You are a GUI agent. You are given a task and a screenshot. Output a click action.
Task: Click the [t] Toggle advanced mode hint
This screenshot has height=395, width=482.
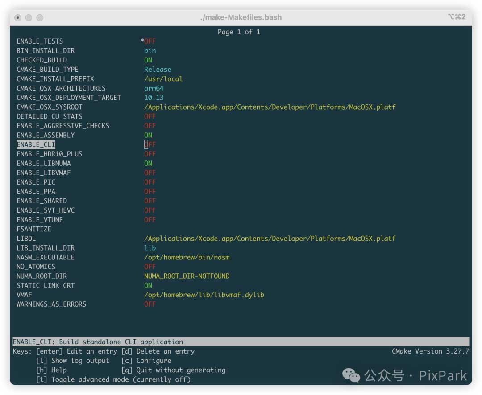coord(113,379)
